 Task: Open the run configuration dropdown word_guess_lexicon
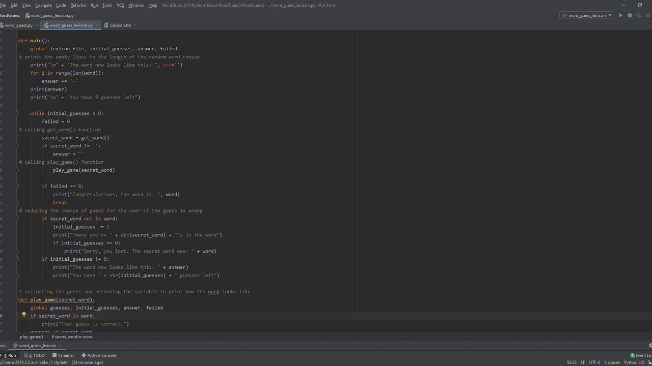[x=587, y=15]
